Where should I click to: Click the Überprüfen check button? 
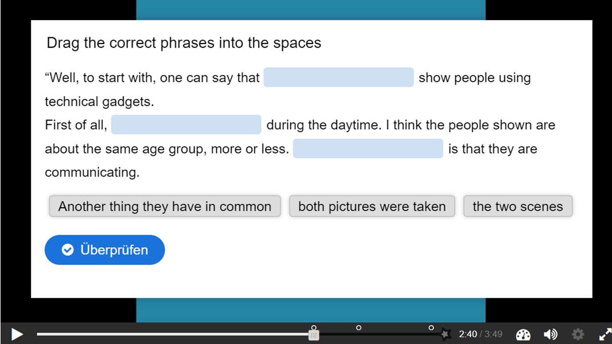coord(105,250)
